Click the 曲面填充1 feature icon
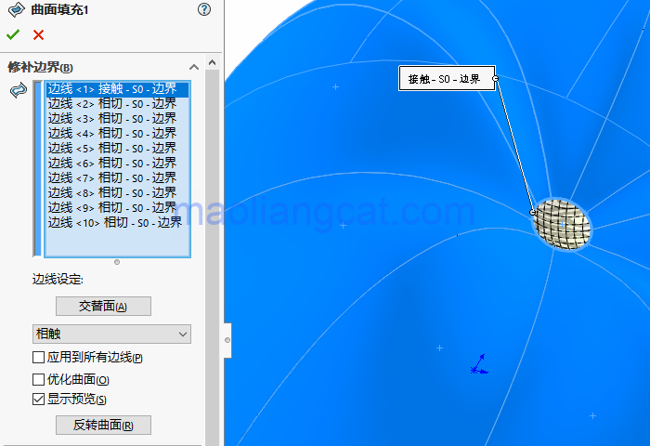Image resolution: width=650 pixels, height=446 pixels. tap(17, 9)
